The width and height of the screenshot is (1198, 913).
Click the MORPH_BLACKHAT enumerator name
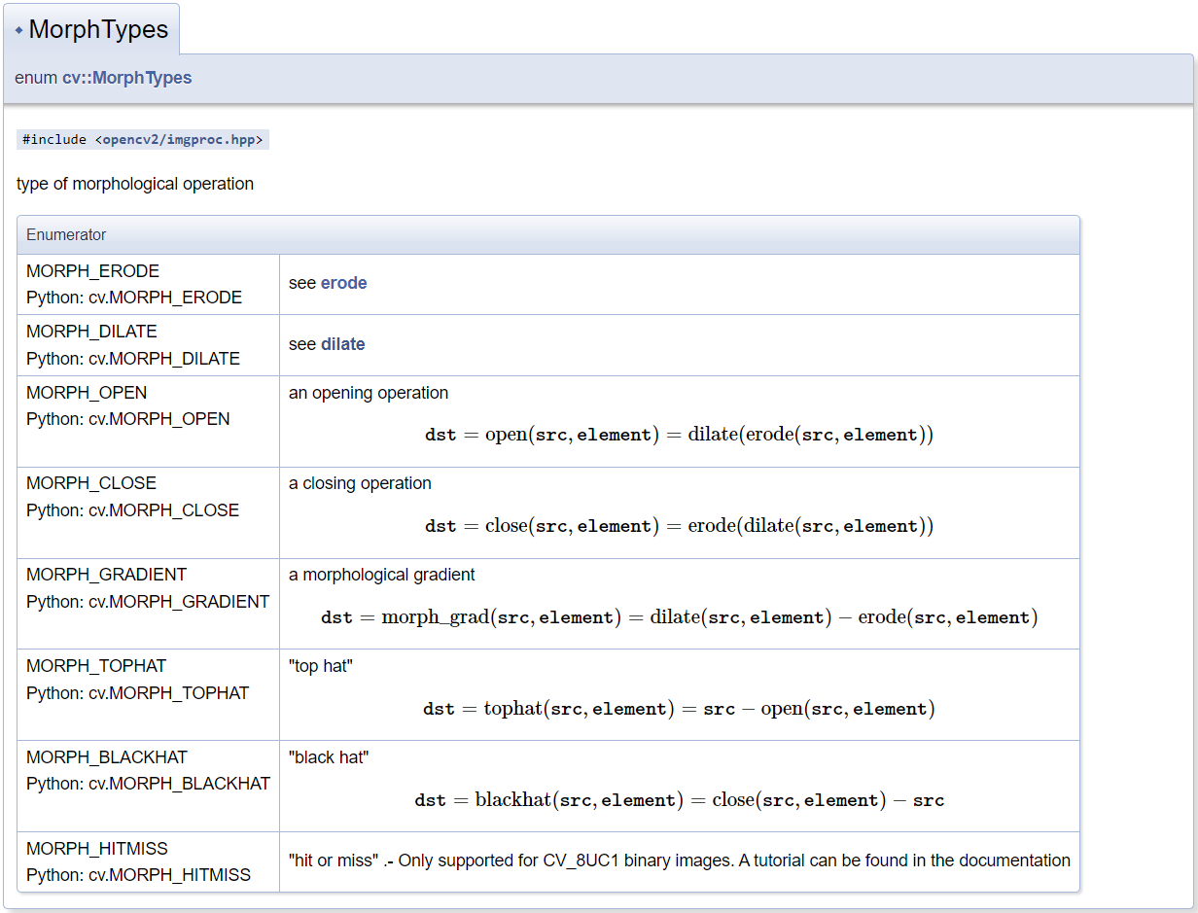point(107,757)
